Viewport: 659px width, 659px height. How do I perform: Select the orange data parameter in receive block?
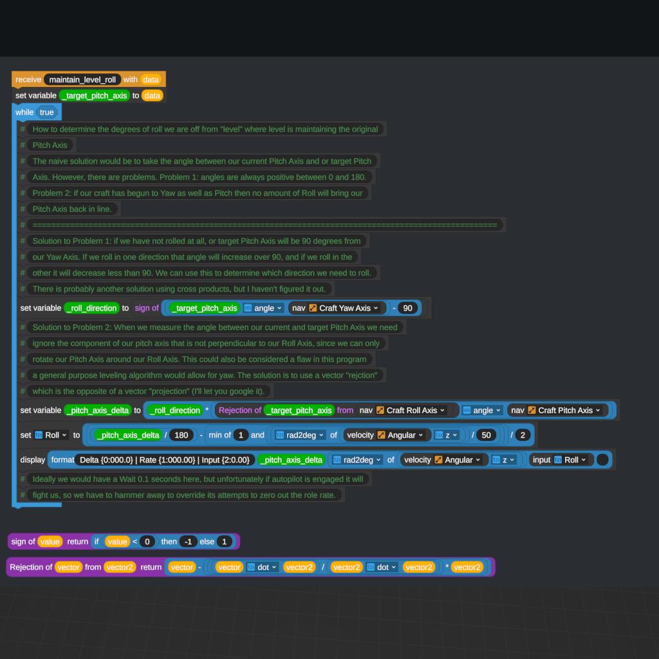[151, 80]
